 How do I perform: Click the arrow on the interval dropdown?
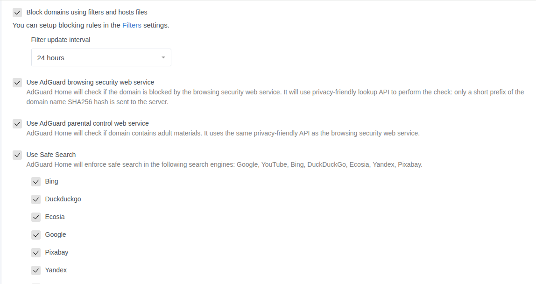pos(163,58)
